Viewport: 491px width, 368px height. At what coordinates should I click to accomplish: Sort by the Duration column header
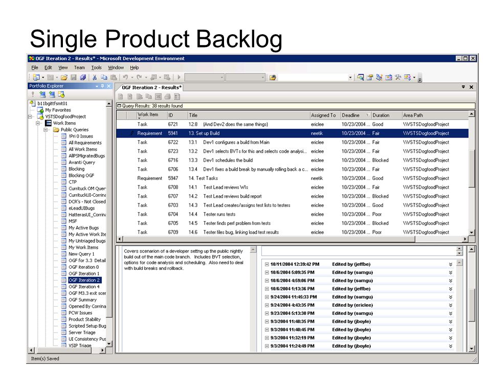point(387,115)
